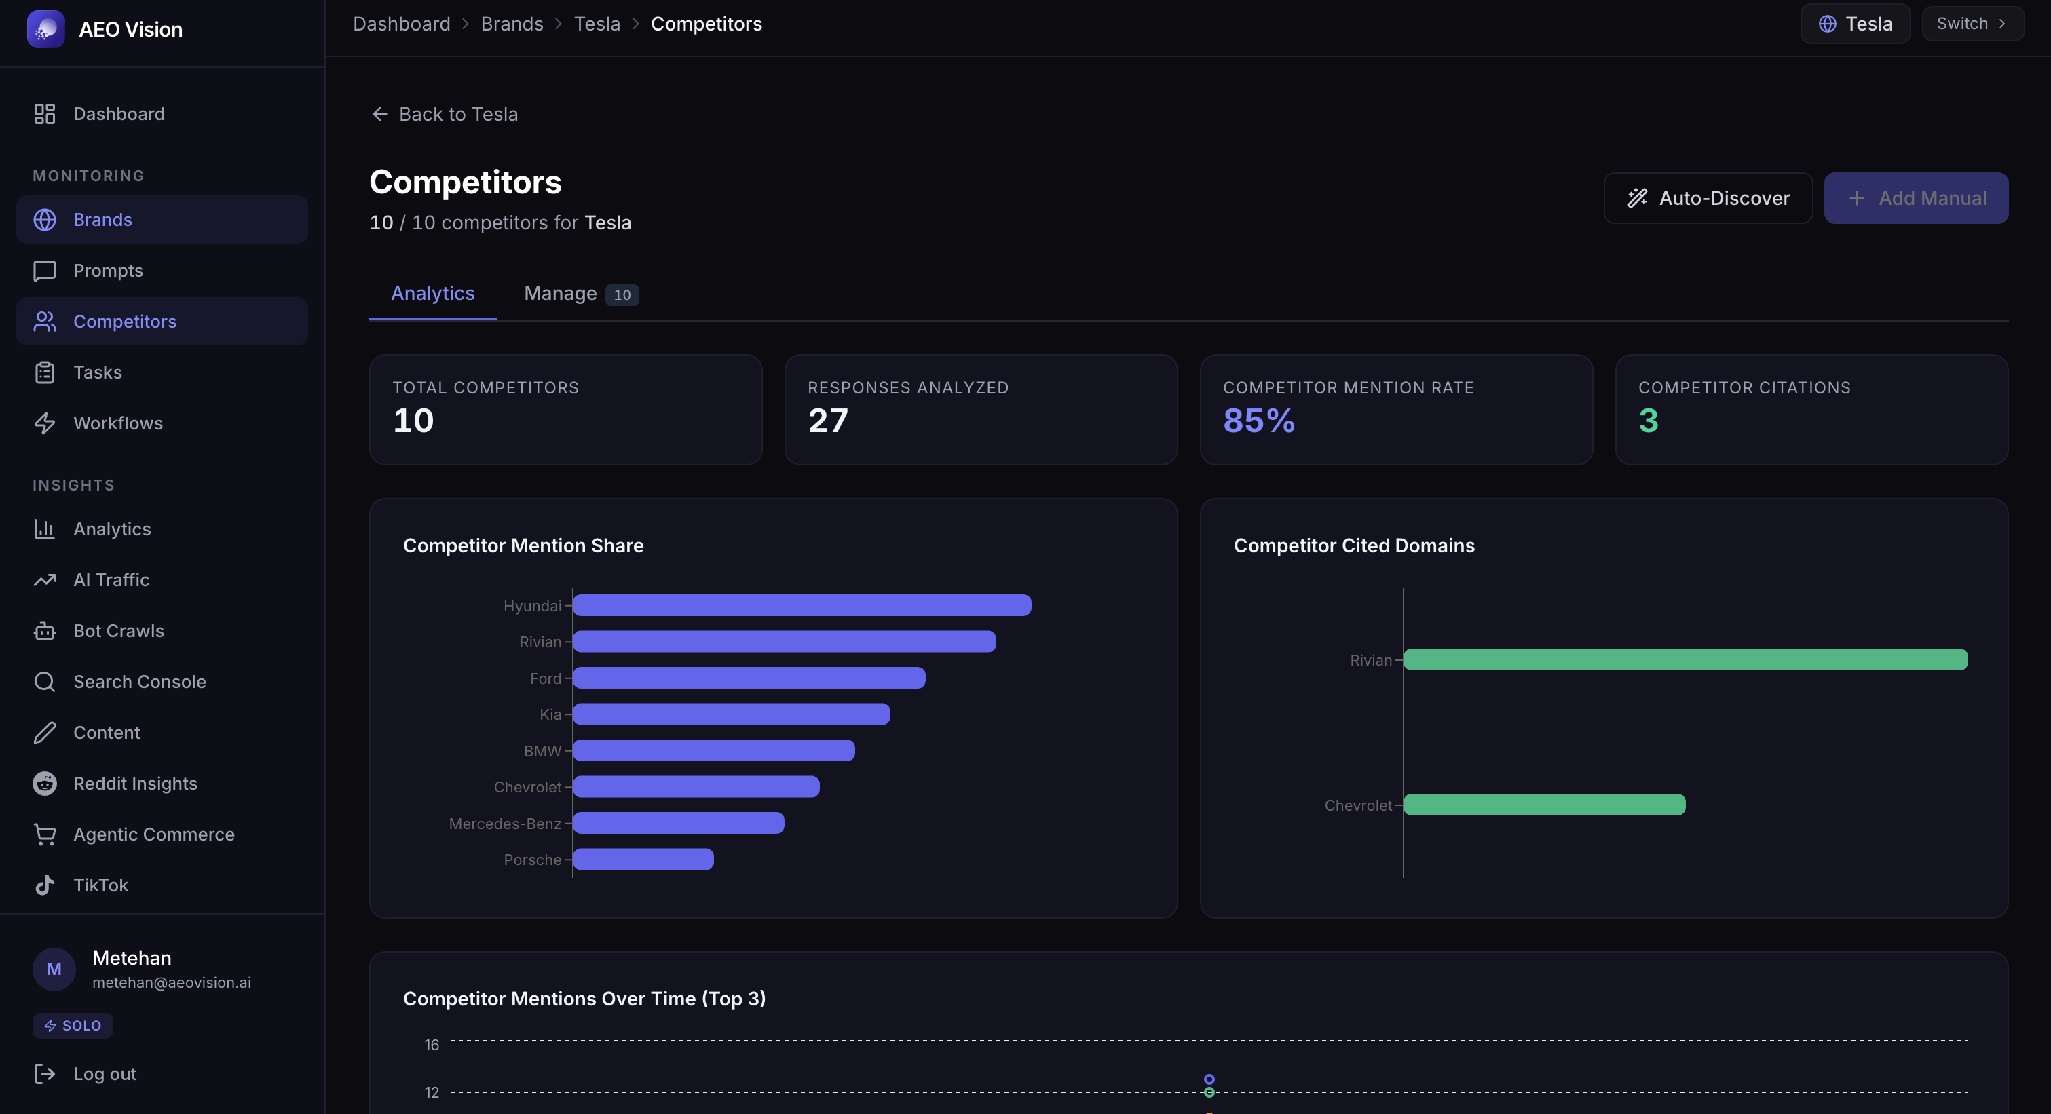
Task: Open the Reddit Insights sidebar icon
Action: pos(45,783)
